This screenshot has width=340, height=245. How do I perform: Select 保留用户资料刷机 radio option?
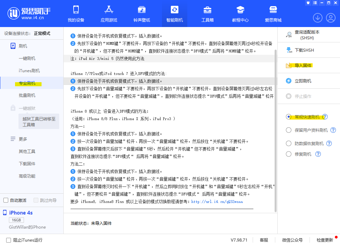click(289, 130)
